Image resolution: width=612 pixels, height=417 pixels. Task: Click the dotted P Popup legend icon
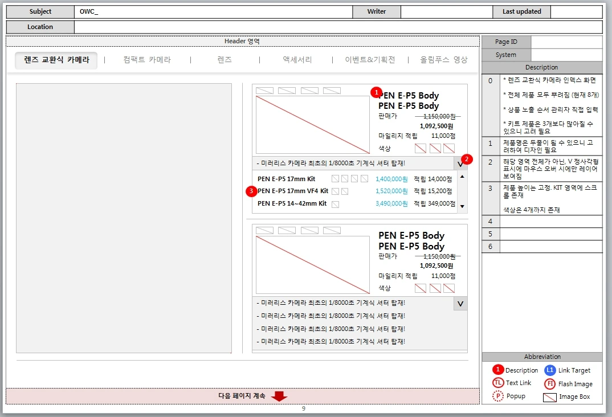tap(498, 396)
